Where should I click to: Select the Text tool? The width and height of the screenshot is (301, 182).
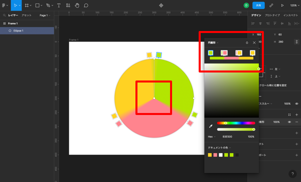tap(59, 5)
